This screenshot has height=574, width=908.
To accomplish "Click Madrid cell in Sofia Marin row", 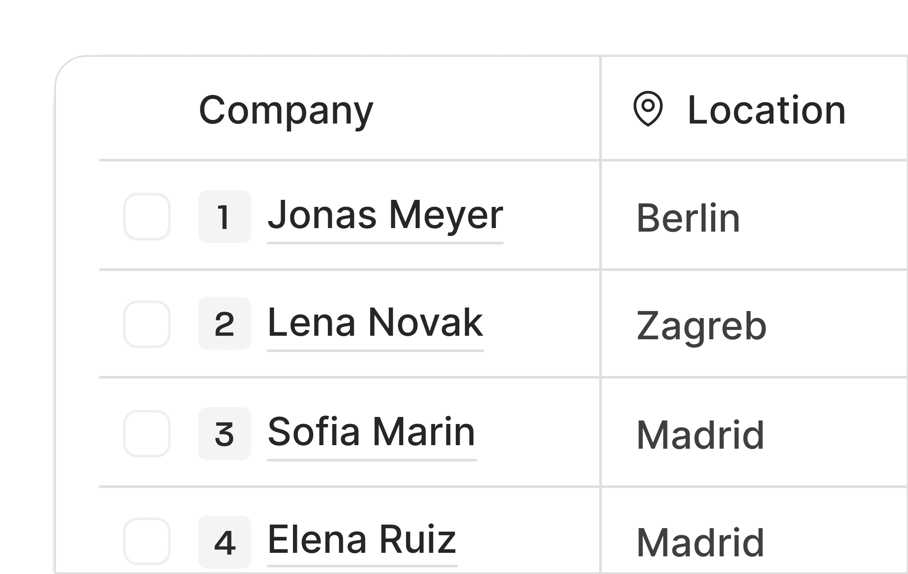I will click(754, 432).
